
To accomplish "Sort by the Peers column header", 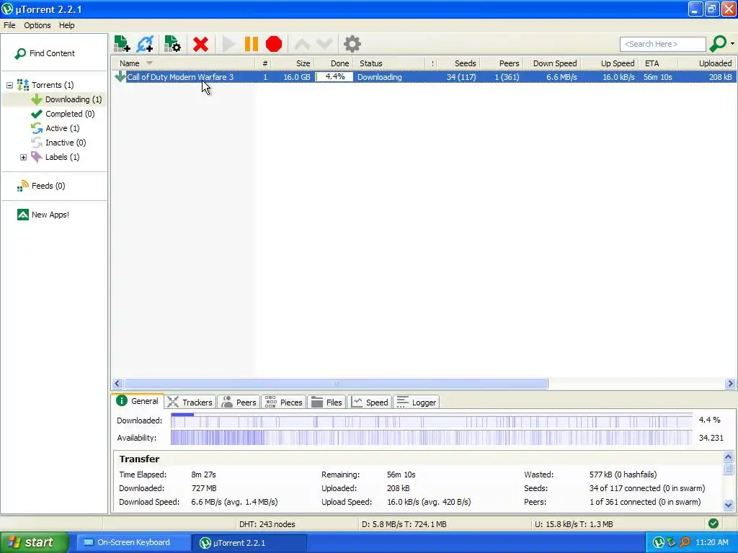I will tap(502, 63).
